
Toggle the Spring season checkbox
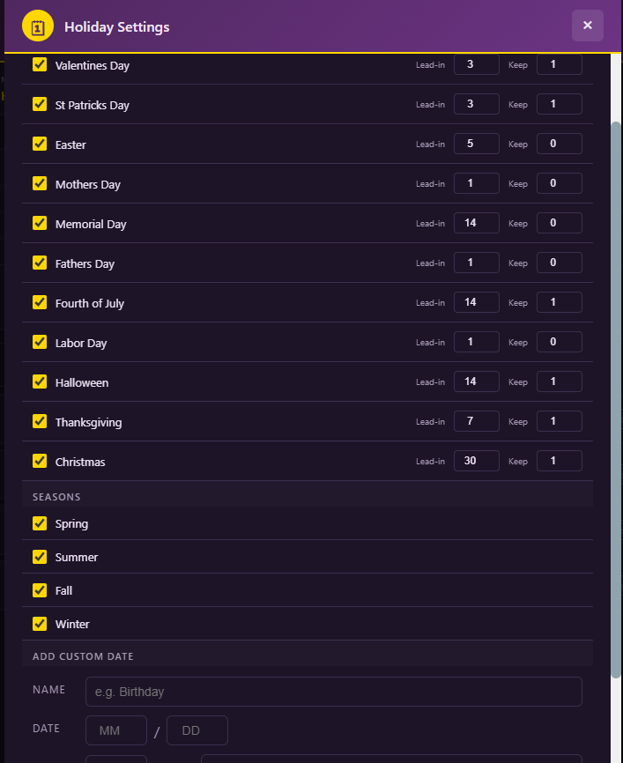pos(40,523)
